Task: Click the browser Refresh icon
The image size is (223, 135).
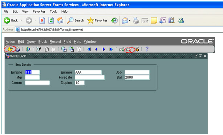Action: point(51,20)
